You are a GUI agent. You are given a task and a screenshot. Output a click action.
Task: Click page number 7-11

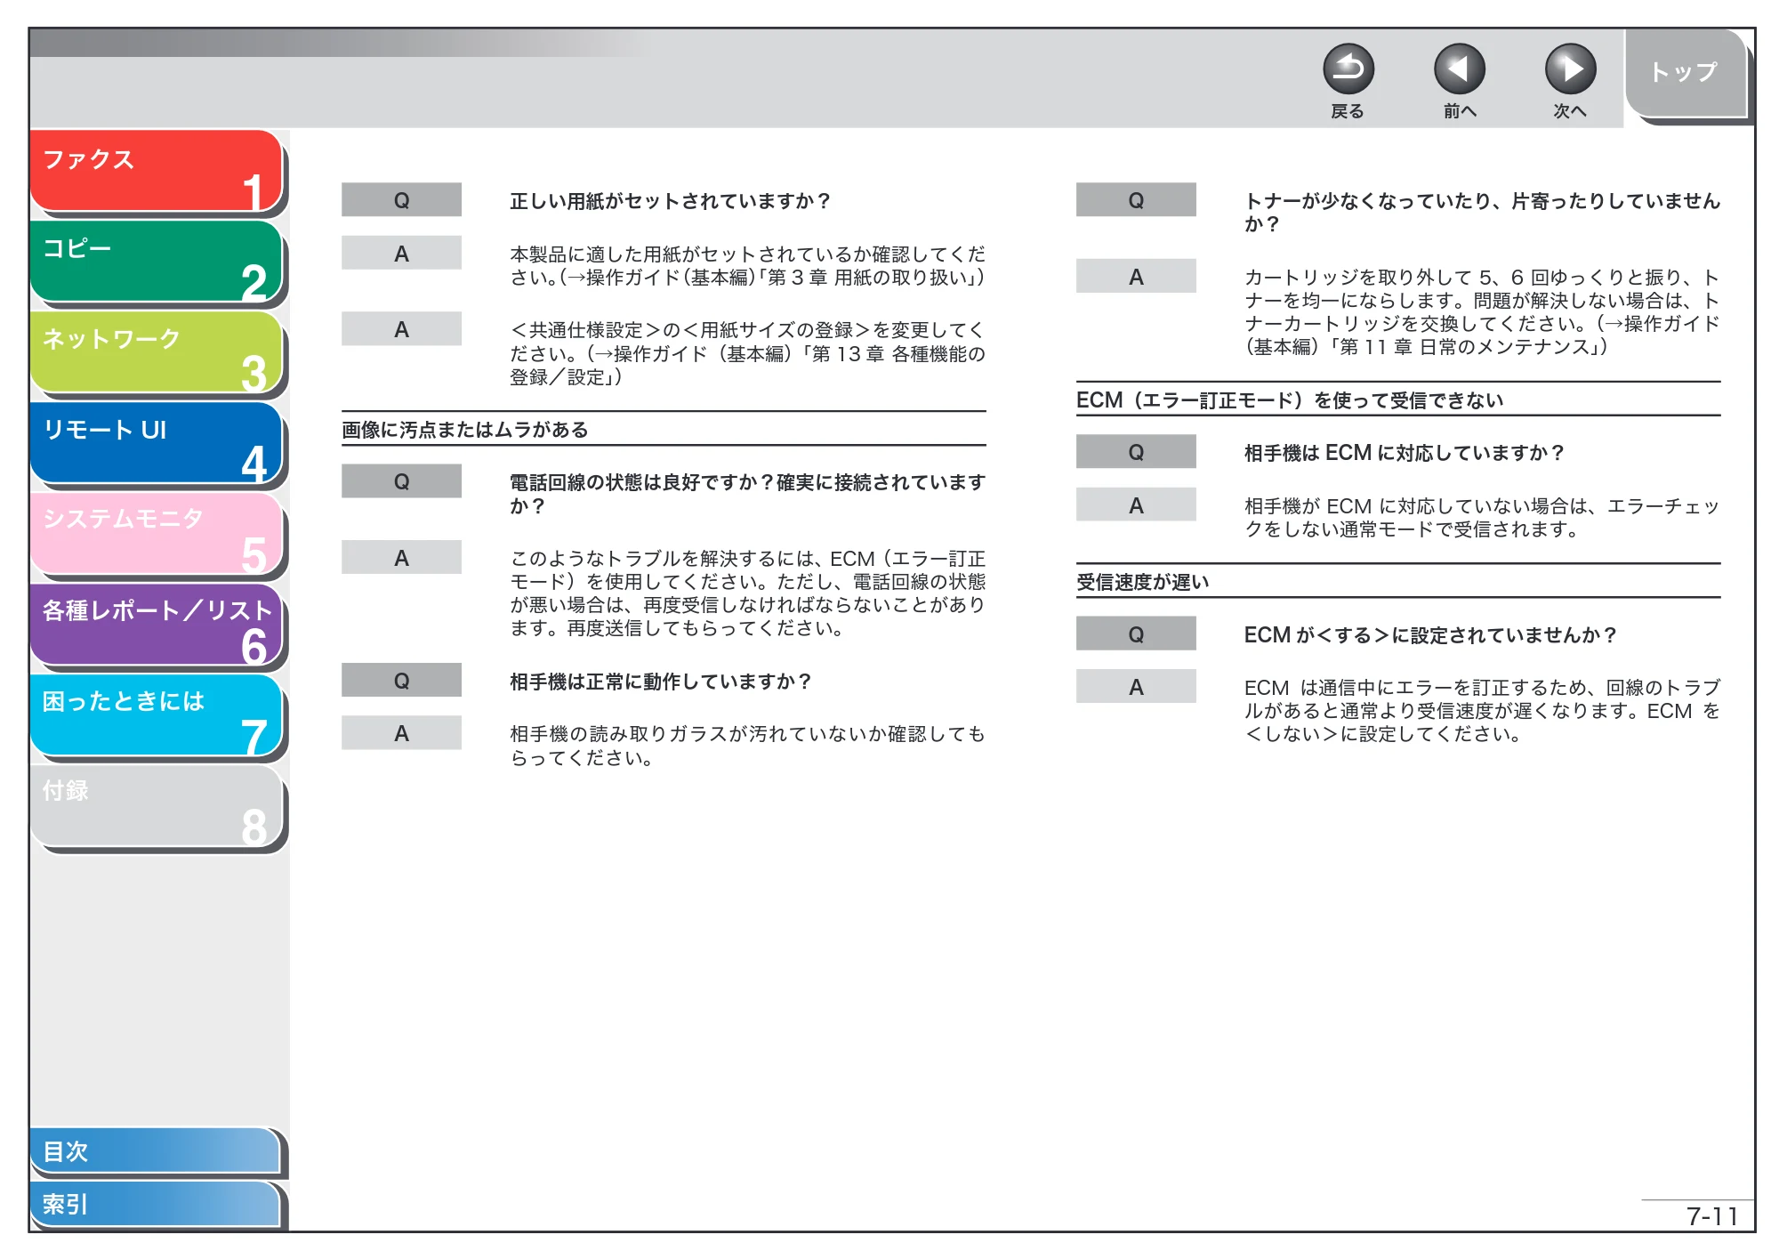point(1712,1216)
